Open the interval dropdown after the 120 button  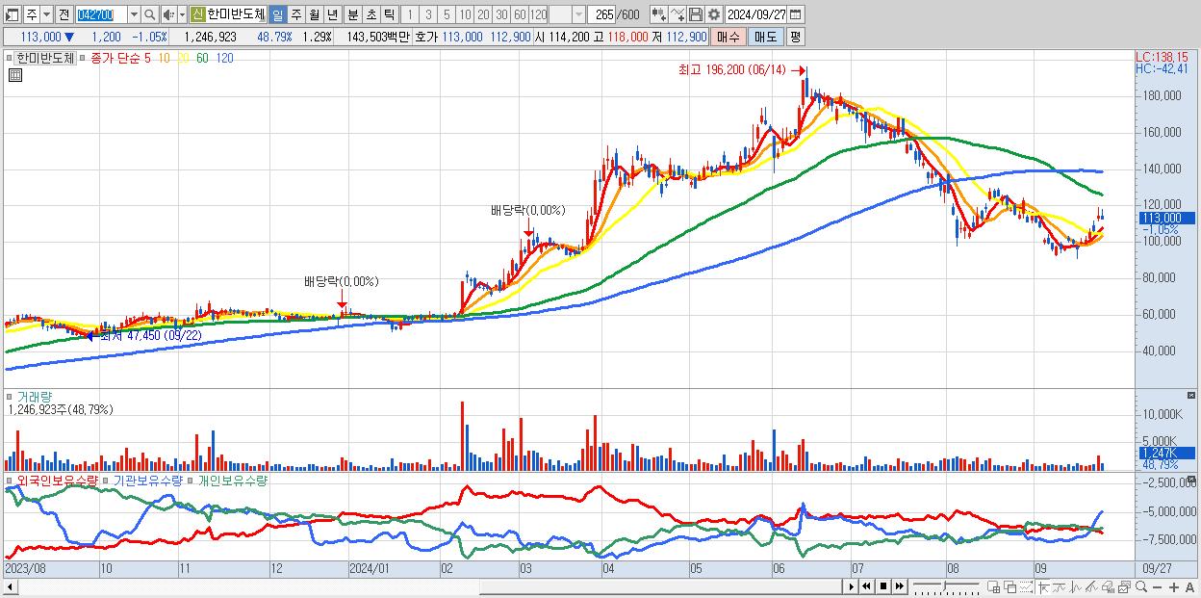click(x=578, y=14)
